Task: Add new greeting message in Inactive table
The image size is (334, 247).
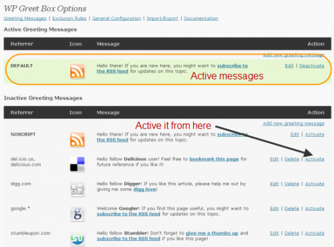Action: click(x=294, y=123)
